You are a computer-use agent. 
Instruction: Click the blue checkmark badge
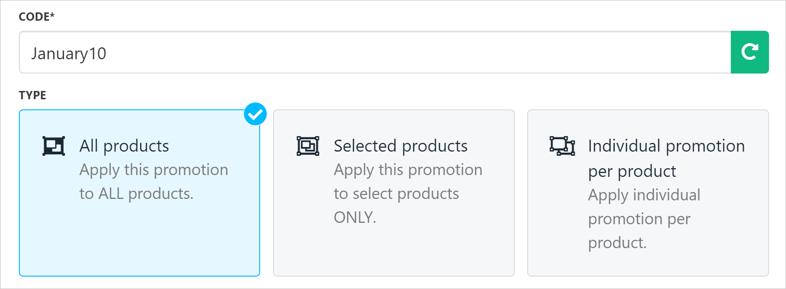pos(255,114)
